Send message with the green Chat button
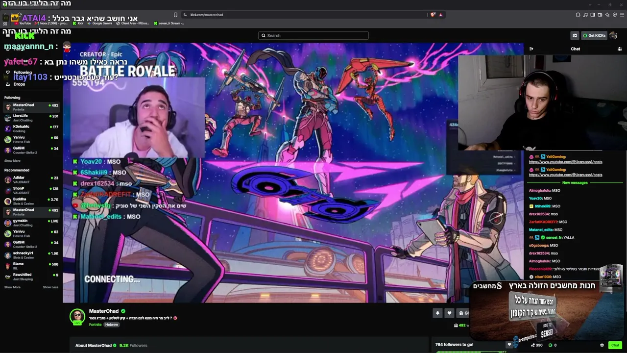The width and height of the screenshot is (627, 353). [615, 345]
